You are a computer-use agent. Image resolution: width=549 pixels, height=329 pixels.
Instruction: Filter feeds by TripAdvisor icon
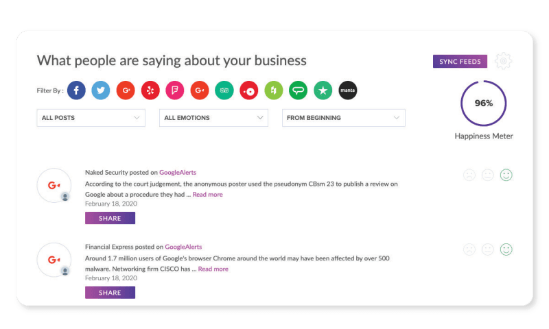[224, 90]
